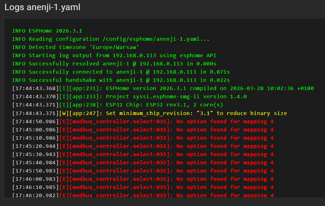The width and height of the screenshot is (325, 206).
Task: Click the 17:46:00.983 modbus_controller error line
Action: point(143,179)
